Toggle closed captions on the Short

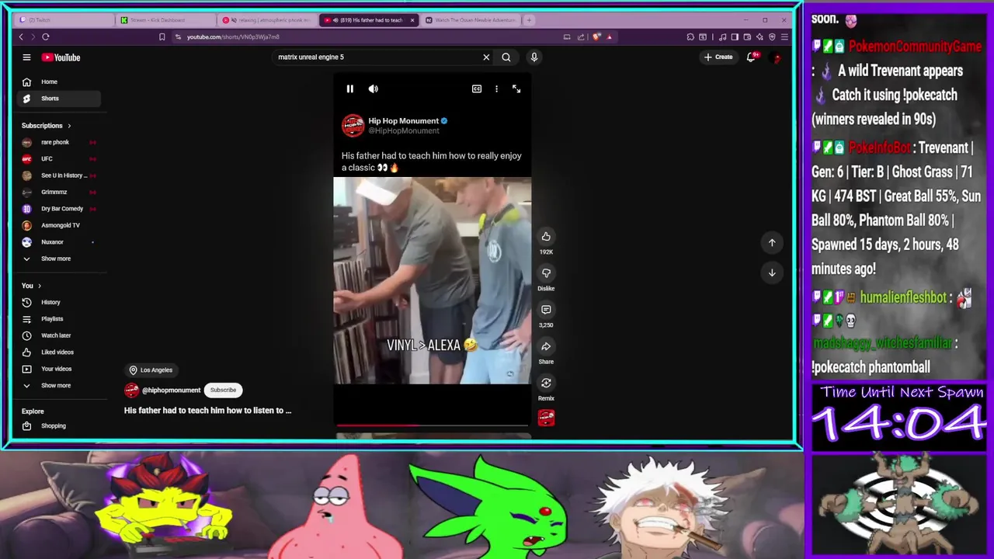tap(477, 89)
